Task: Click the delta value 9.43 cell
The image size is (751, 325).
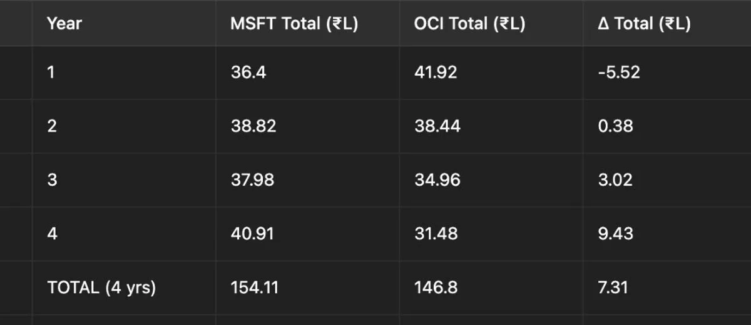Action: [615, 234]
